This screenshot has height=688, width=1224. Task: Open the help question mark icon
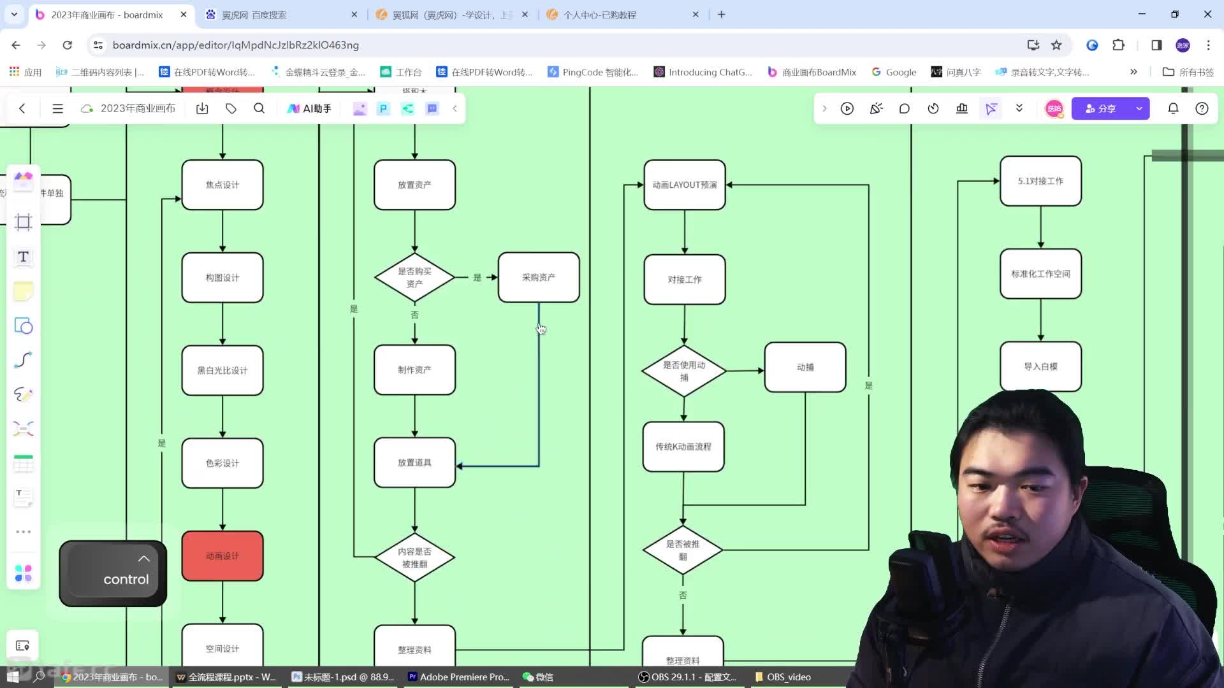(1202, 108)
